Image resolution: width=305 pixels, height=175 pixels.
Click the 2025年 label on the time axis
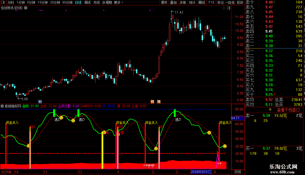(x=6, y=172)
